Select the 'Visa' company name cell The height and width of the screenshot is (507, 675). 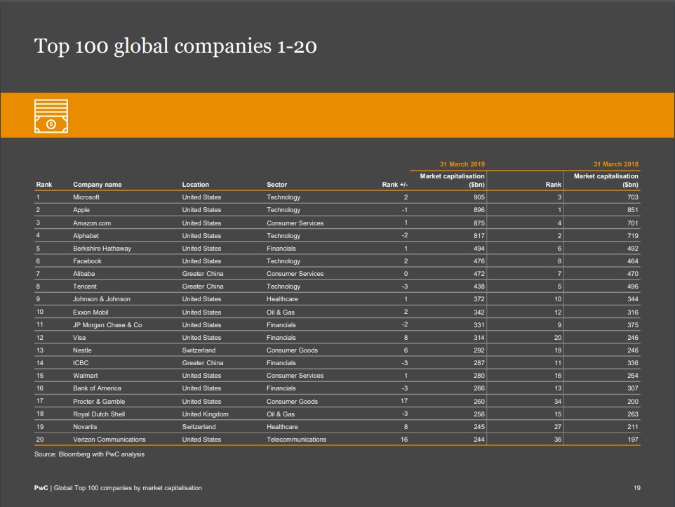pos(79,338)
